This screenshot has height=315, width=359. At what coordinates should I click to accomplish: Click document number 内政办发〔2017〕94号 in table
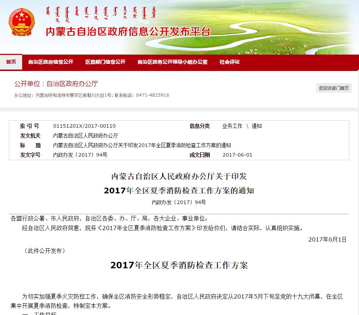(x=80, y=155)
